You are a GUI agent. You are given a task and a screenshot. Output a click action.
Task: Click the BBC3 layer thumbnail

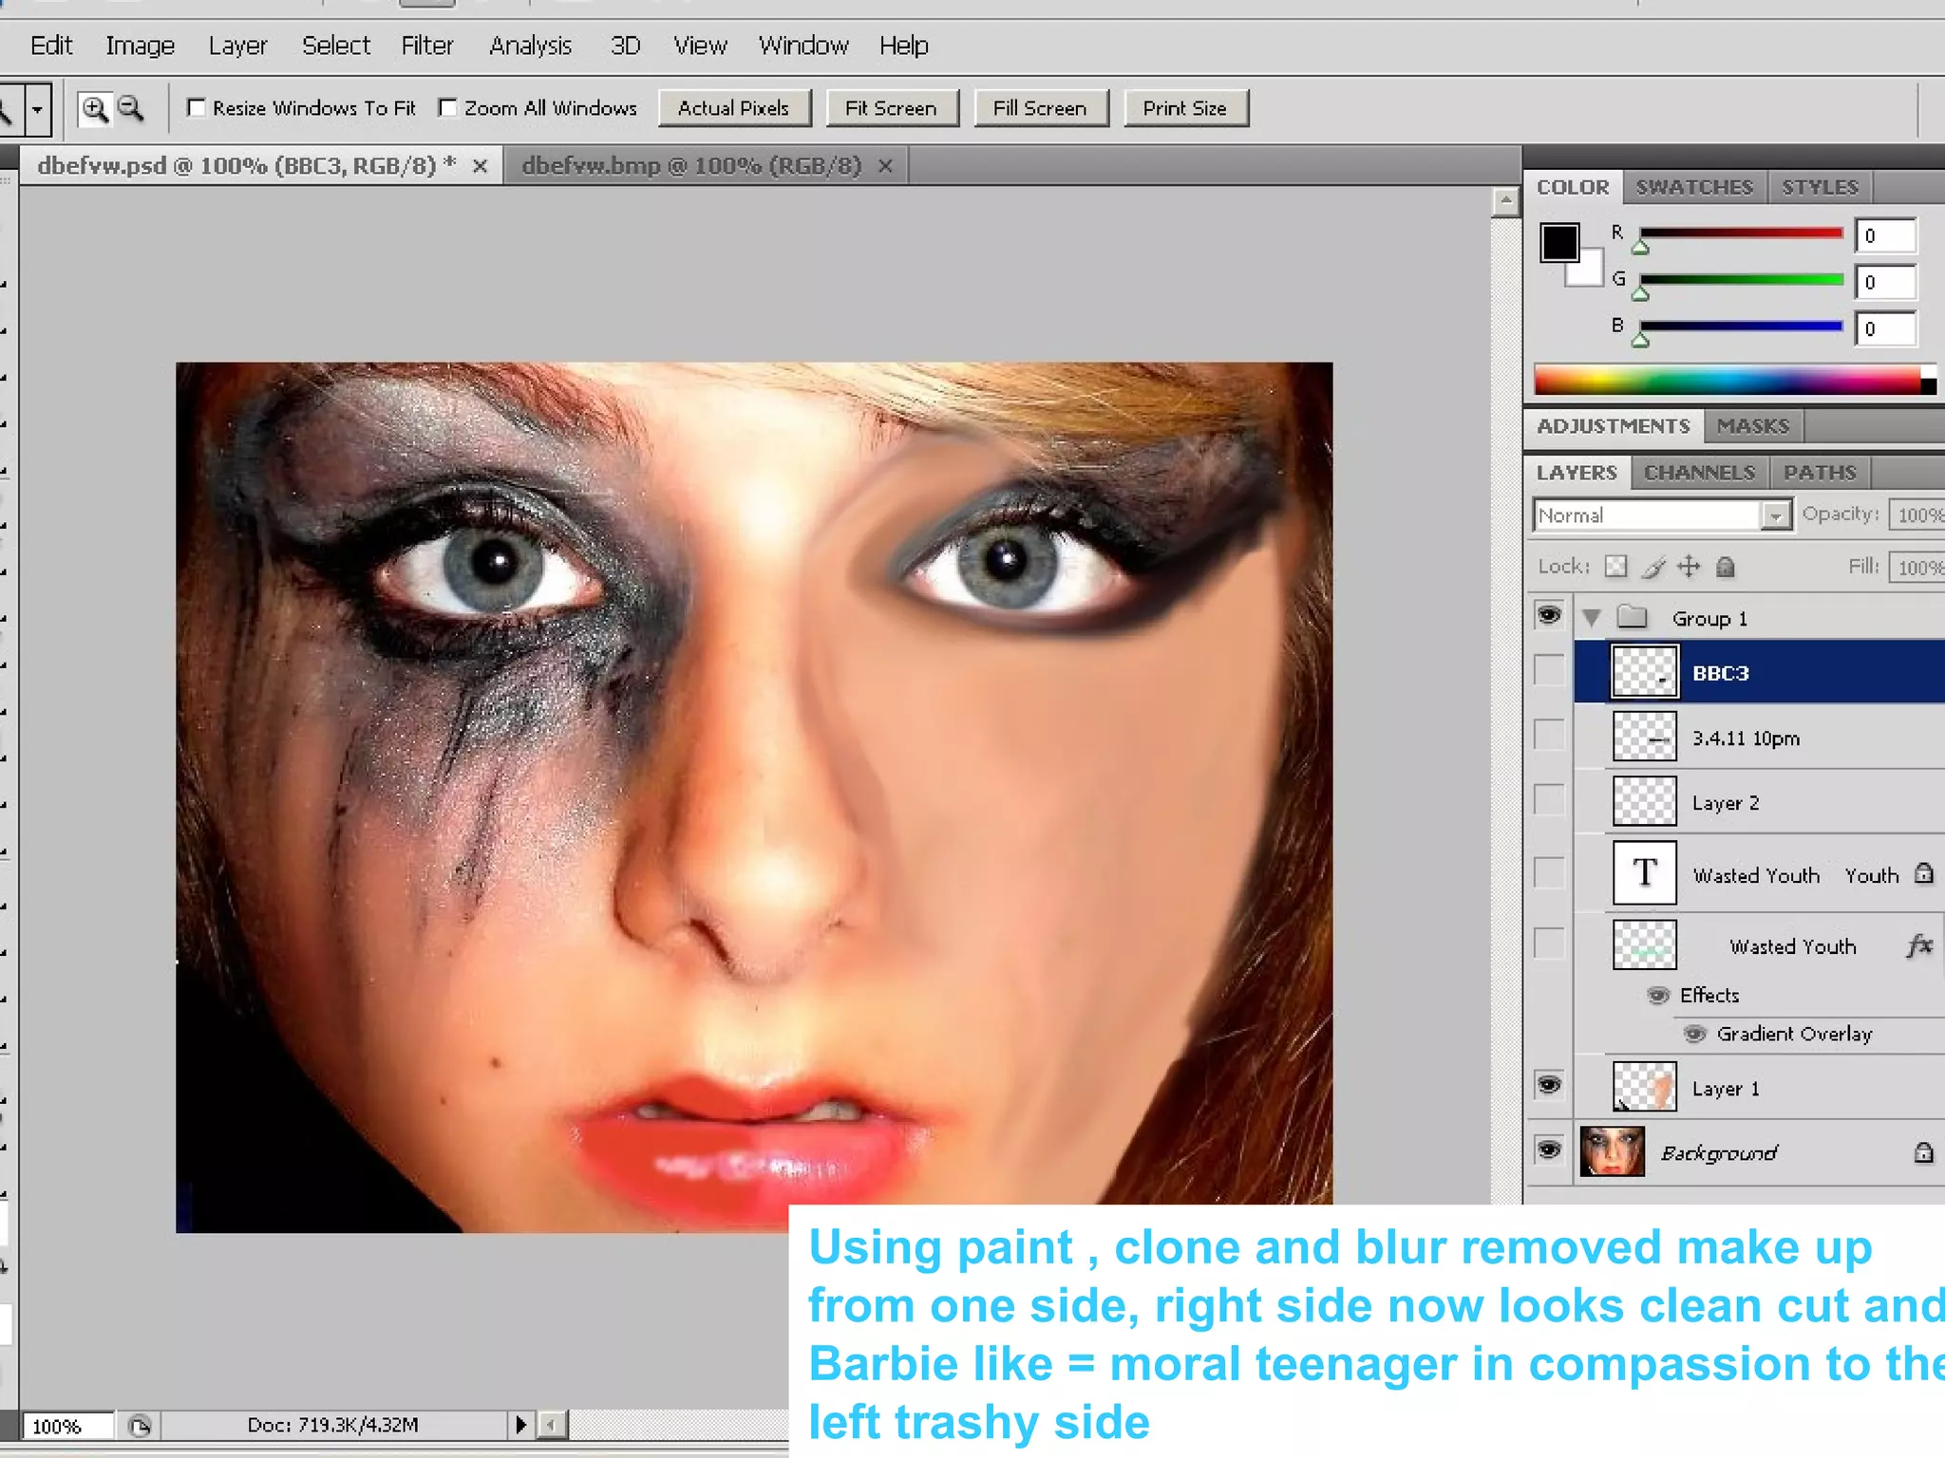tap(1645, 672)
